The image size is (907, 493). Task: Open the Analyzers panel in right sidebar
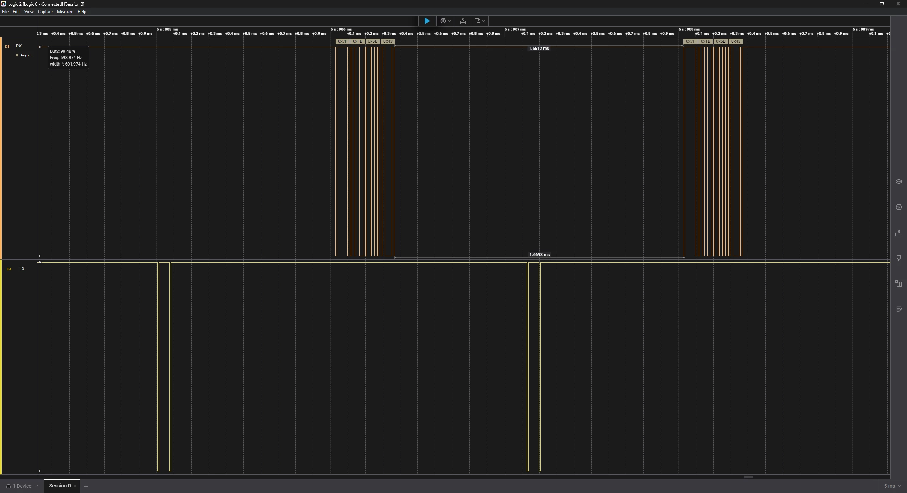click(x=899, y=207)
